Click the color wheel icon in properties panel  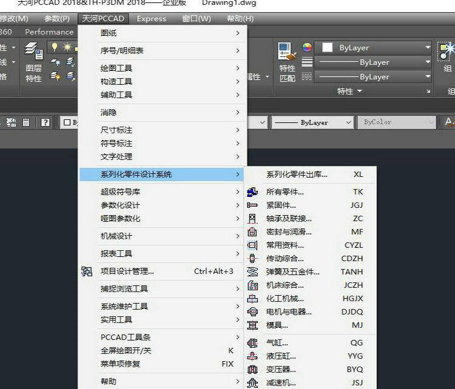point(307,47)
